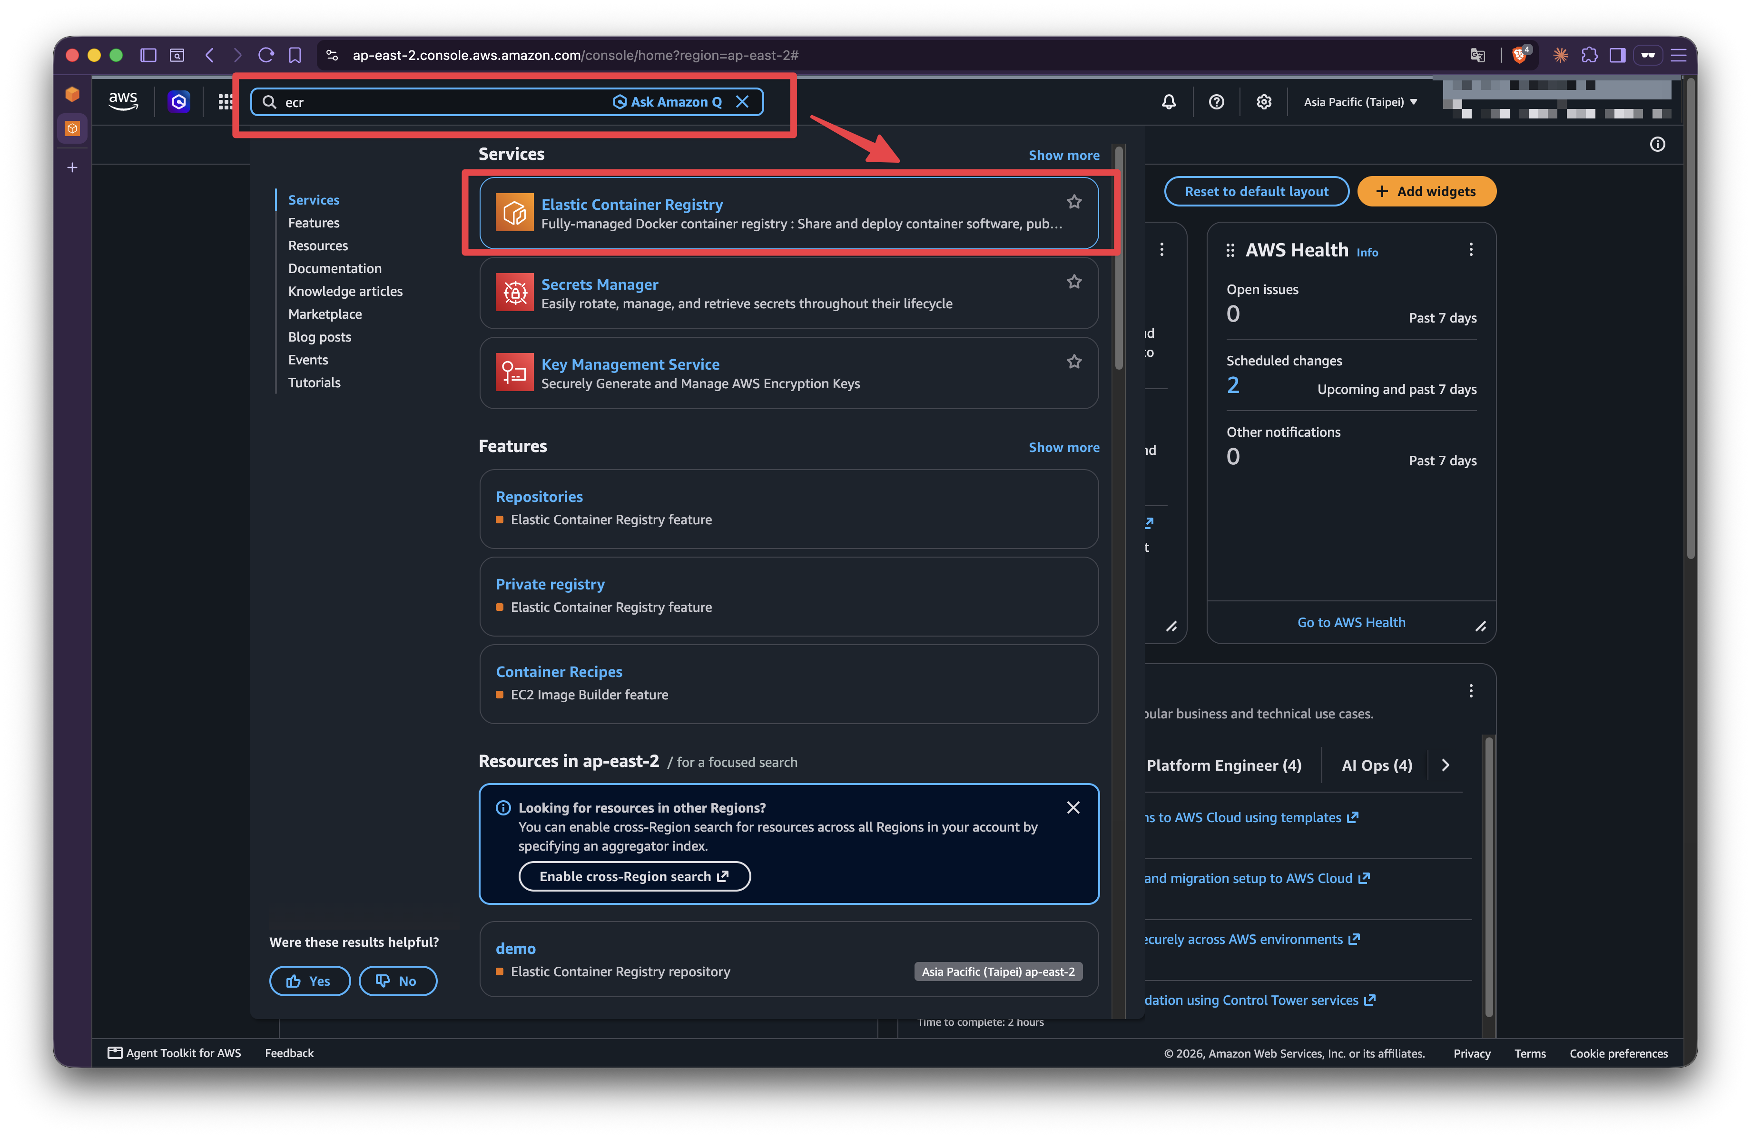Open console settings gear icon

point(1263,101)
